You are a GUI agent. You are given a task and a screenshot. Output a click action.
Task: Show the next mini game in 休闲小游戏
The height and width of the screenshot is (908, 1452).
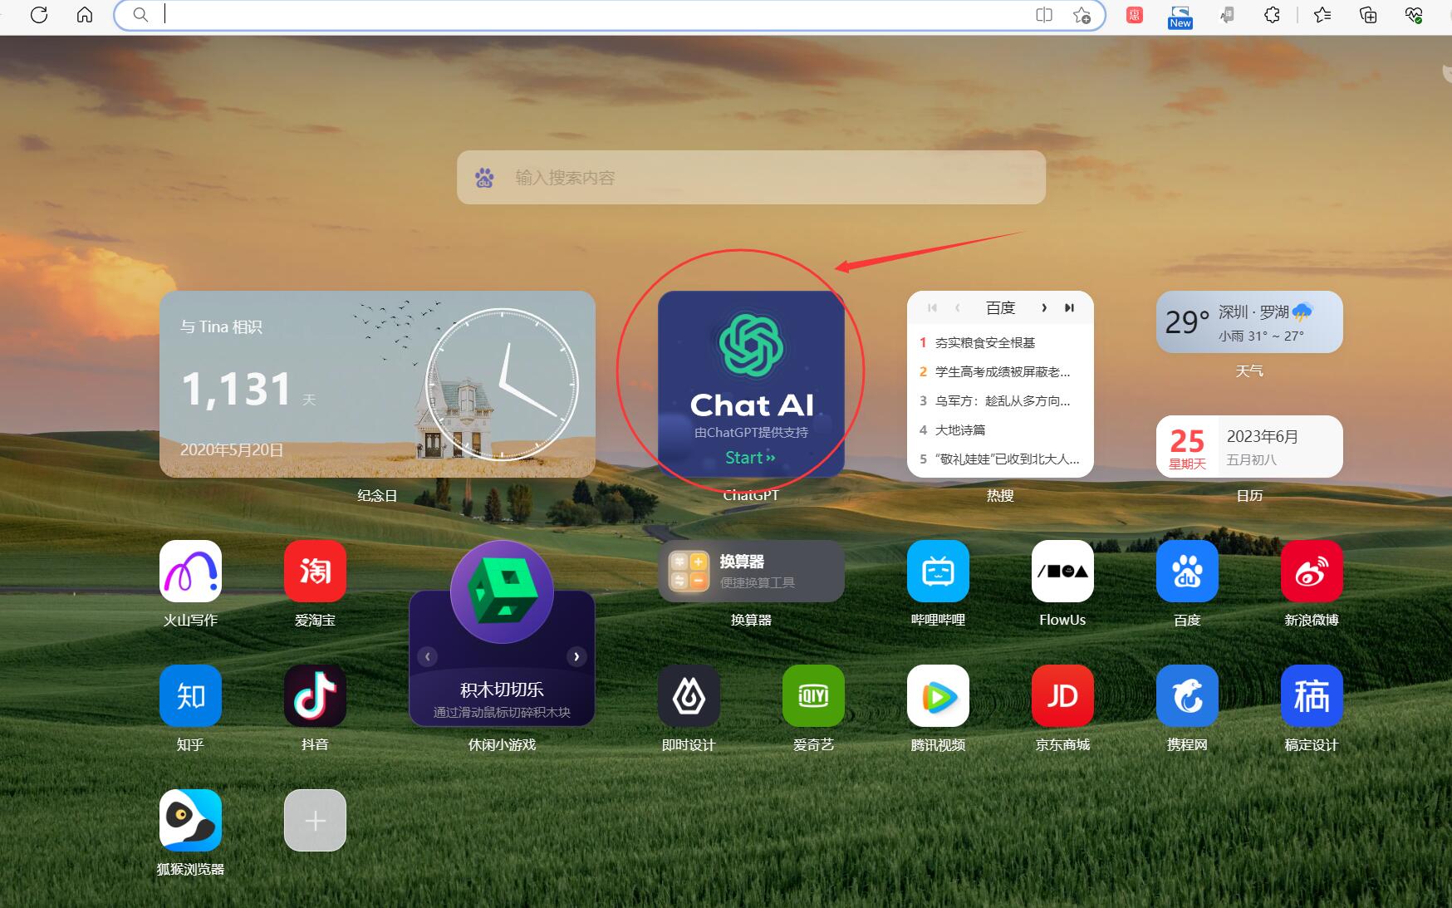(x=576, y=656)
